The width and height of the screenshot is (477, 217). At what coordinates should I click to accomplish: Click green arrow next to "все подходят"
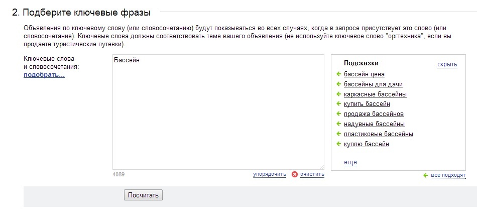426,175
